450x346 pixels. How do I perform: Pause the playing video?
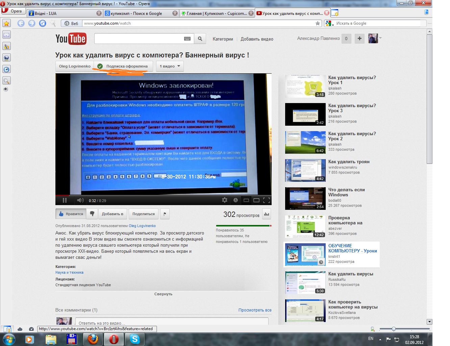[65, 200]
